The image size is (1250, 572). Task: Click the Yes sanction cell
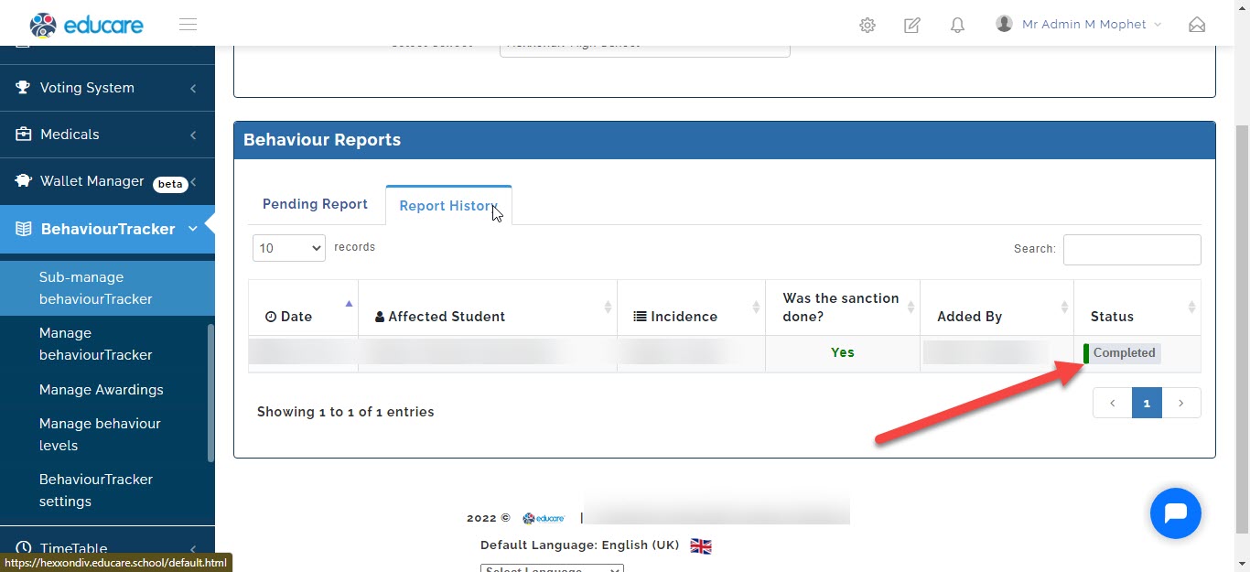(842, 352)
